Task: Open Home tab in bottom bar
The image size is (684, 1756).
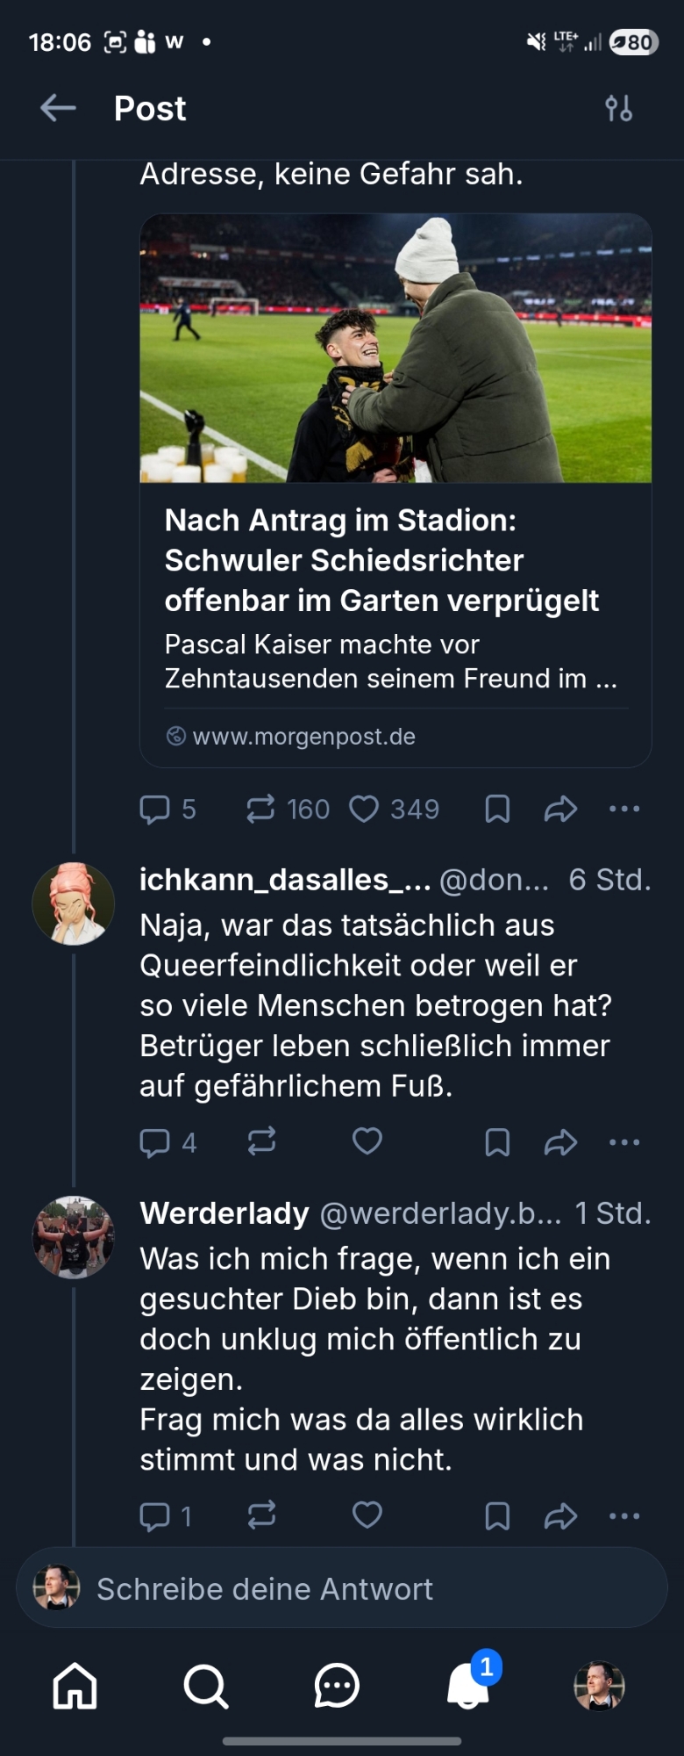Action: pos(75,1686)
